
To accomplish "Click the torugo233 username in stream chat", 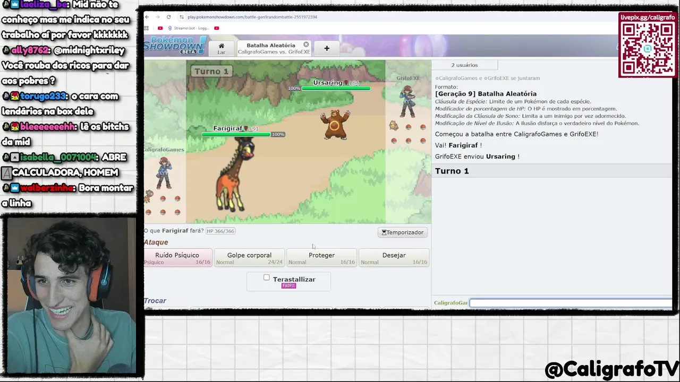I will [x=44, y=97].
